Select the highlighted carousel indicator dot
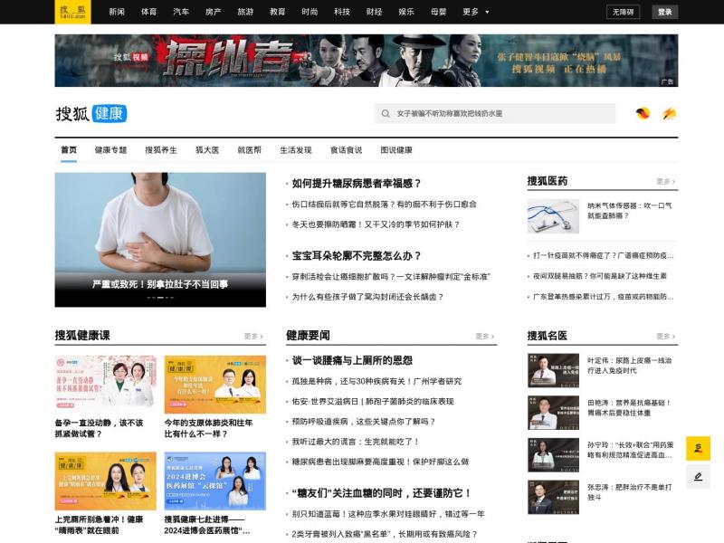 pos(160,298)
